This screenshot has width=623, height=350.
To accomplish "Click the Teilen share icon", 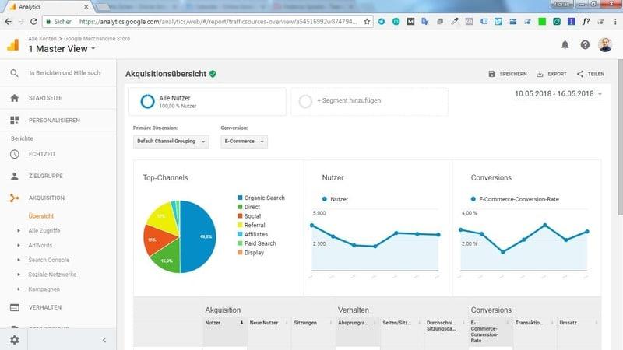I will pyautogui.click(x=580, y=74).
